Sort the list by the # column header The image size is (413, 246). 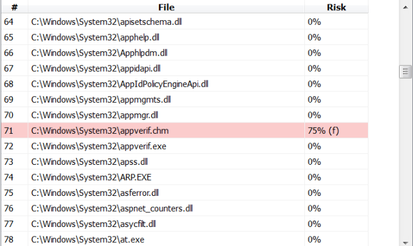coord(15,7)
